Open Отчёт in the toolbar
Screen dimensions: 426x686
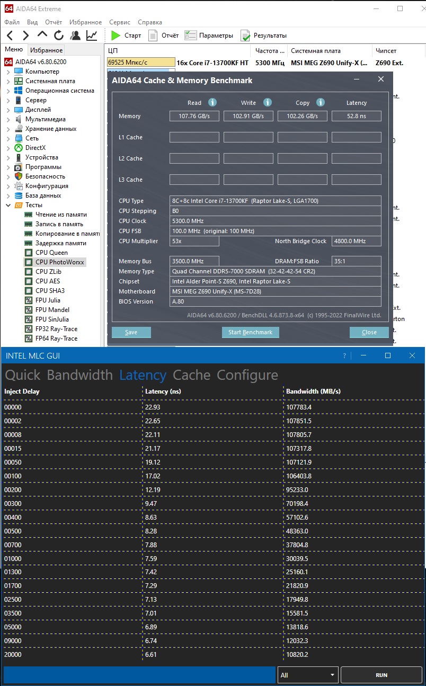click(x=164, y=35)
